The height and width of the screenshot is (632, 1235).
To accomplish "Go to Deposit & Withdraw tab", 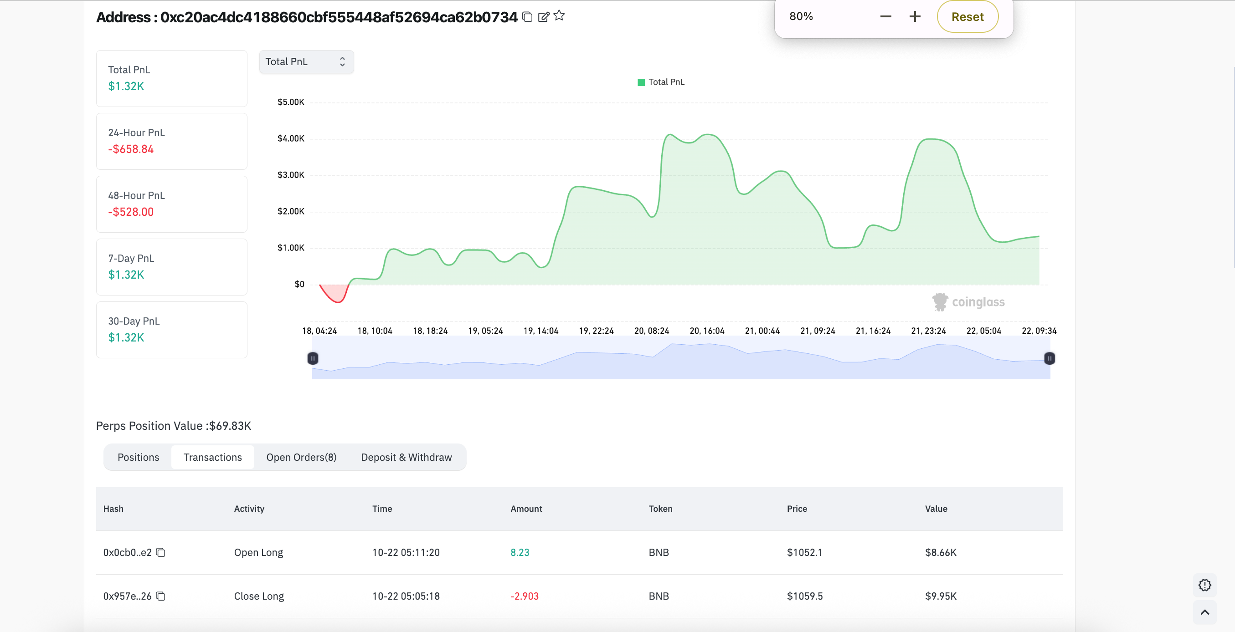I will (x=406, y=457).
